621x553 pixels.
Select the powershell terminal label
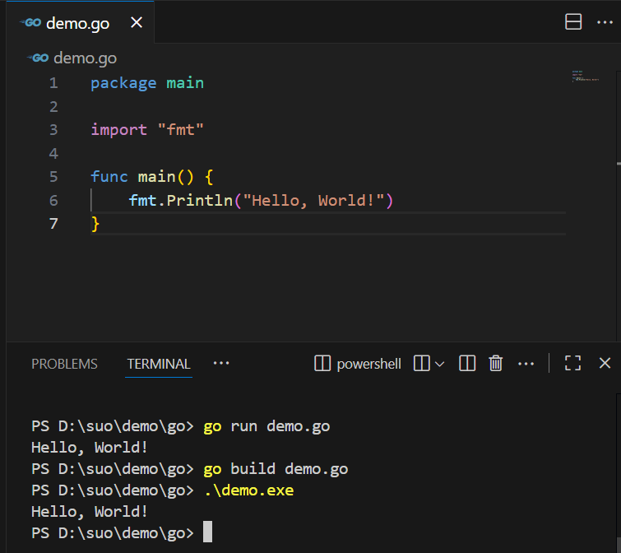[368, 364]
